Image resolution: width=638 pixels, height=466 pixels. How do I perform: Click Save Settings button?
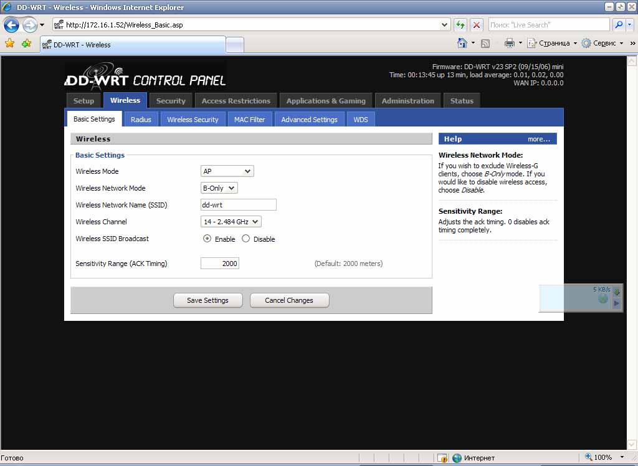point(207,300)
